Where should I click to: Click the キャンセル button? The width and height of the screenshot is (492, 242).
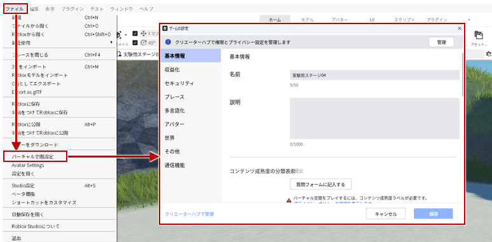[386, 214]
